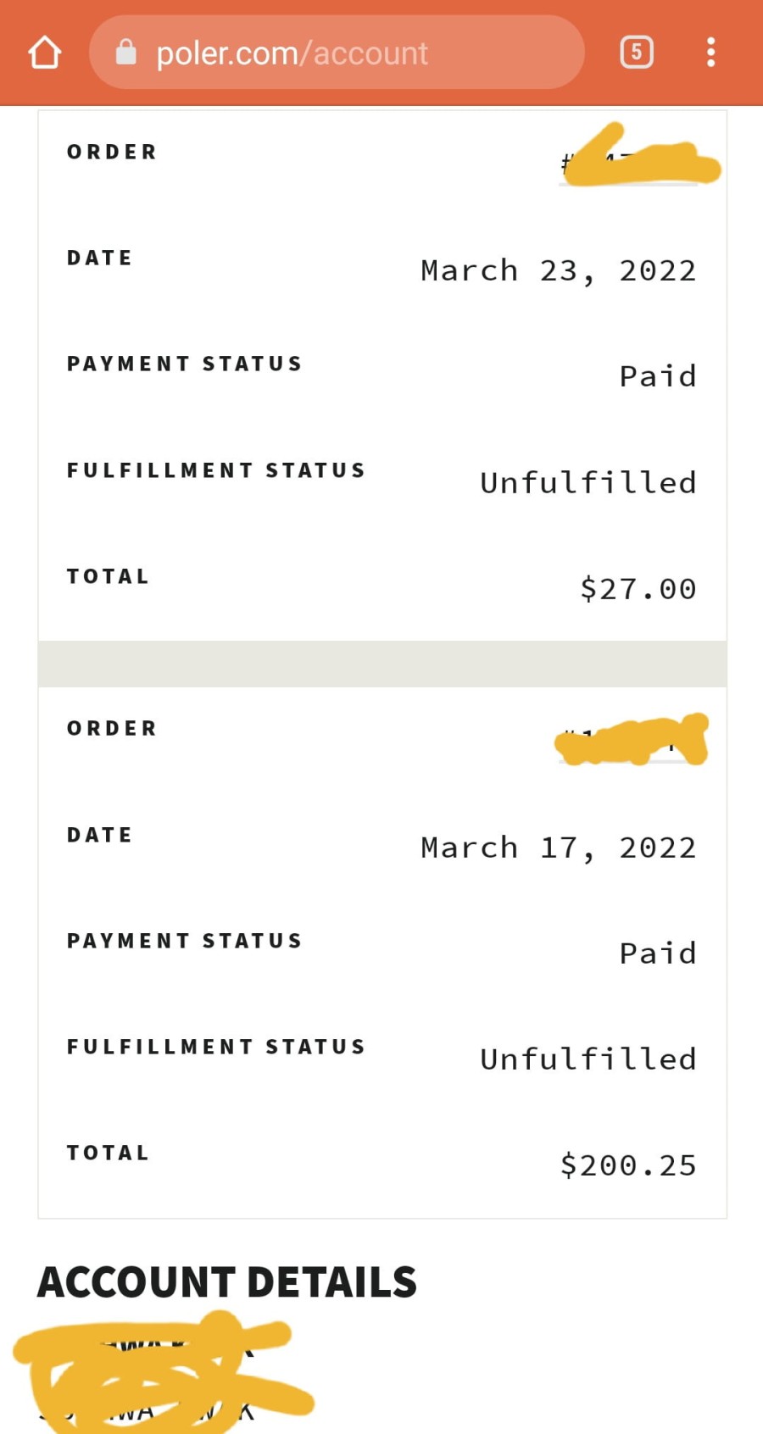Select the March 17, 2022 date text

[558, 848]
